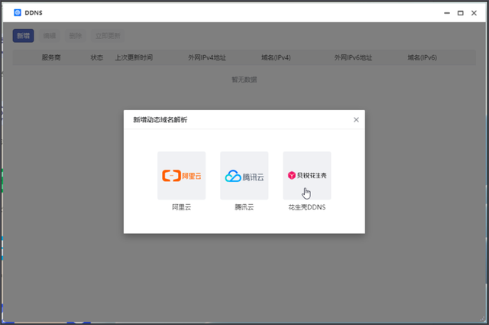Click the 暂无数据 empty table message
This screenshot has height=325, width=489.
244,80
